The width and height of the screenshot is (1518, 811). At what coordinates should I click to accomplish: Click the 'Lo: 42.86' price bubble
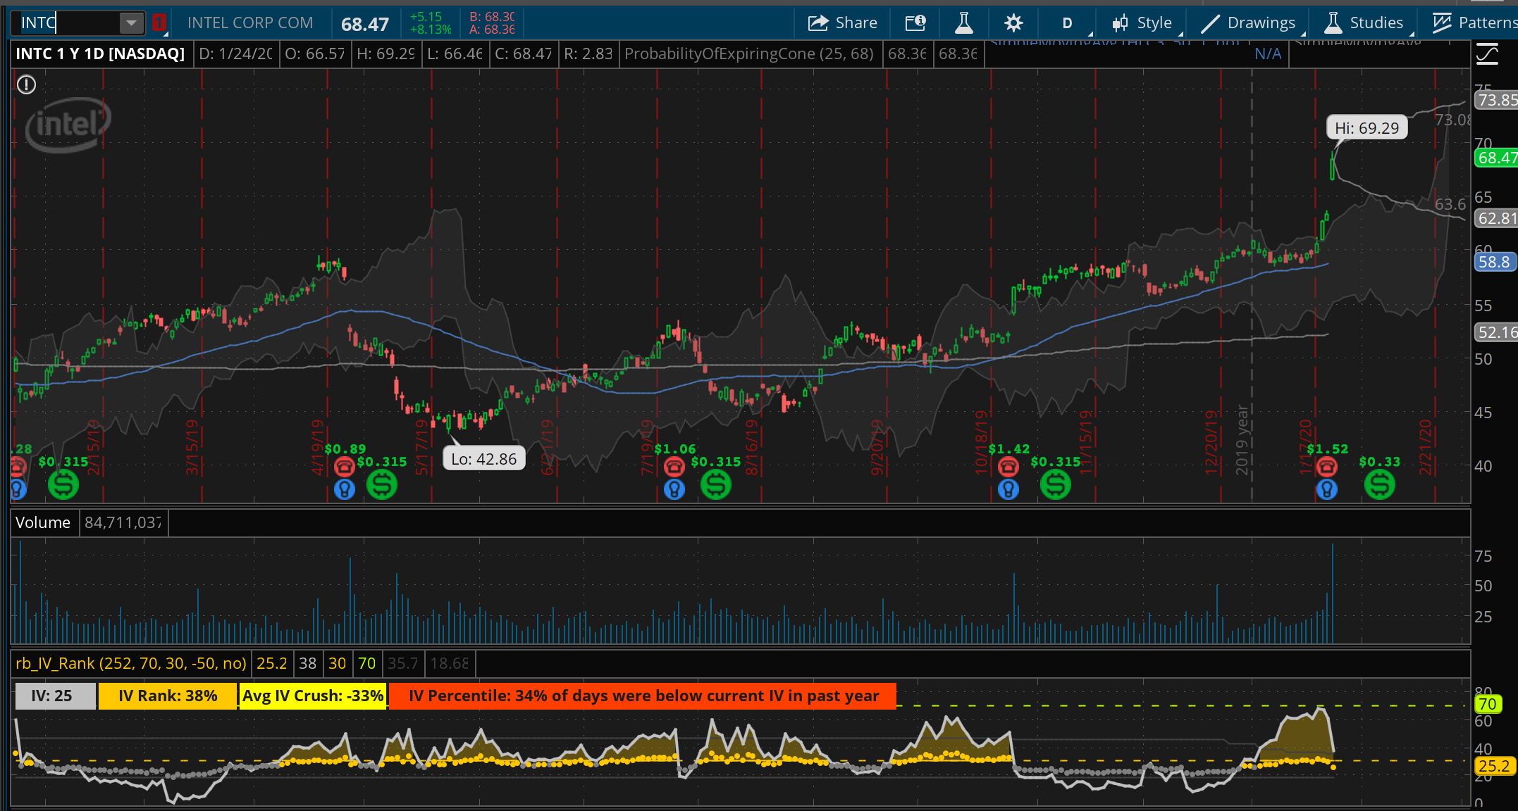pyautogui.click(x=484, y=459)
